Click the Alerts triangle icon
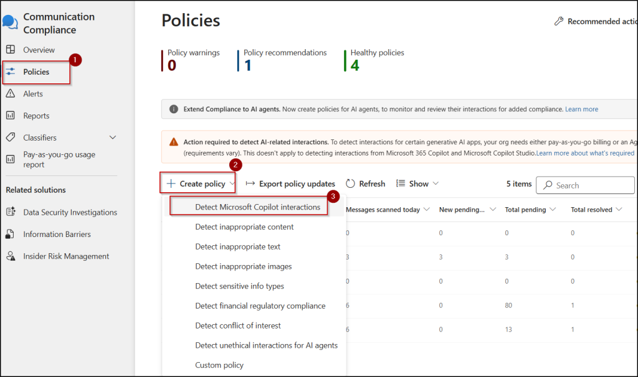The width and height of the screenshot is (638, 377). coord(11,93)
